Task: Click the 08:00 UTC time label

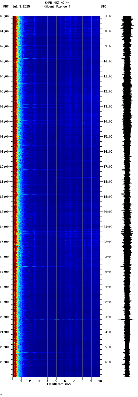Action: 108,31
